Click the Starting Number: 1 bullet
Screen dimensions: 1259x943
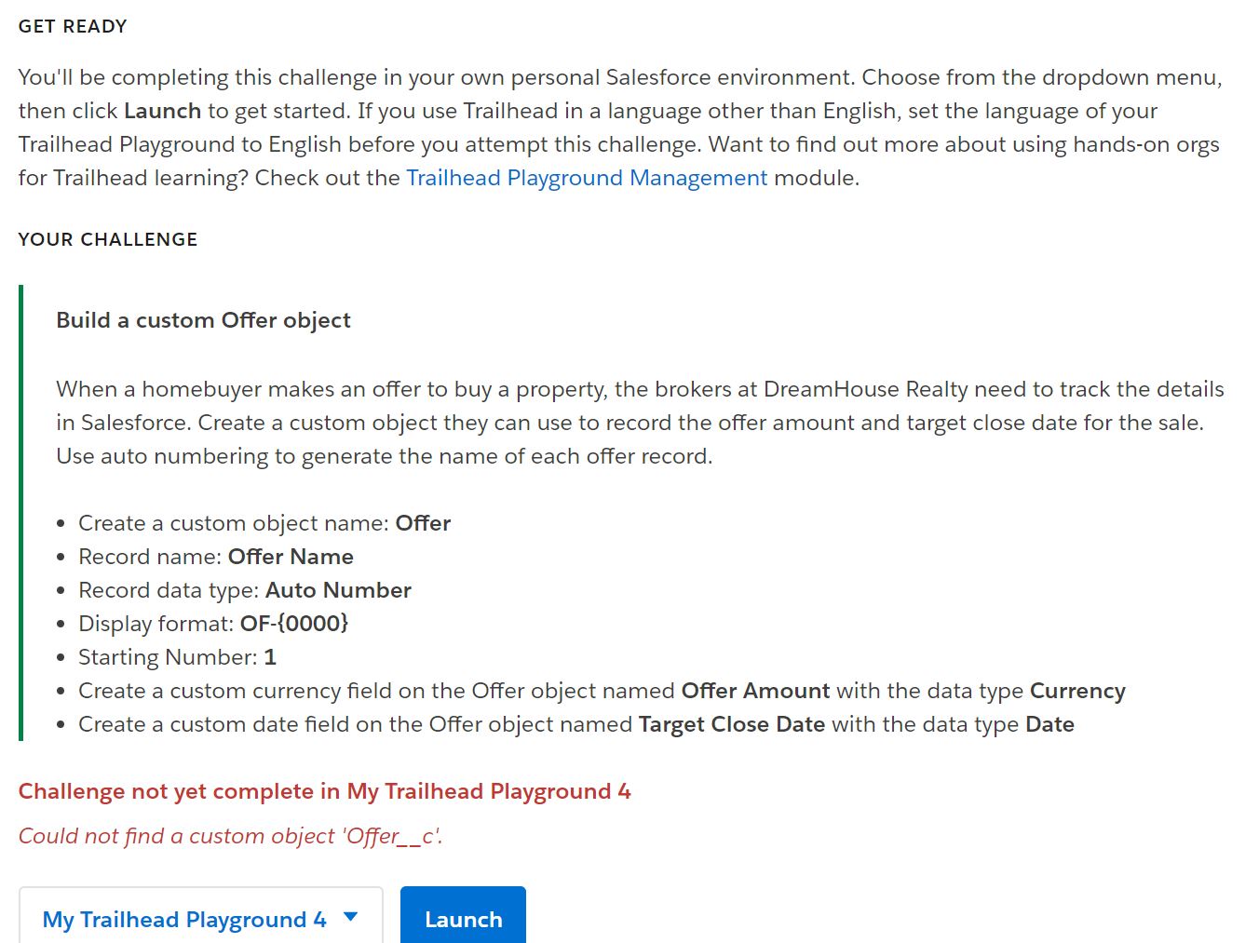tap(177, 657)
